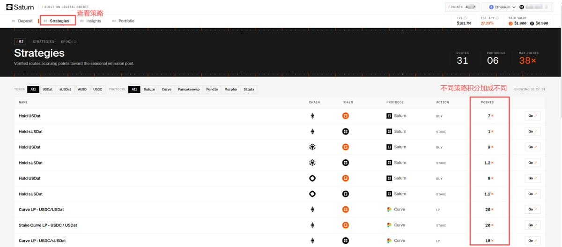Viewport: 562px width, 247px height.
Task: Click the POINTS column header
Action: 488,102
